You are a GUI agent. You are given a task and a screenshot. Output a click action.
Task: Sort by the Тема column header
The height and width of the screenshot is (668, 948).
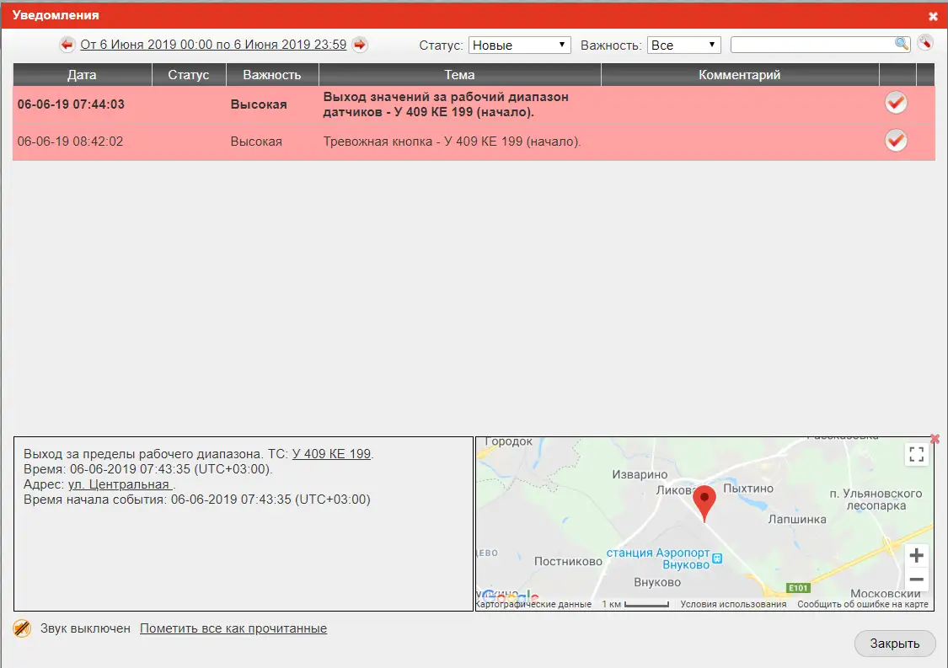(459, 75)
